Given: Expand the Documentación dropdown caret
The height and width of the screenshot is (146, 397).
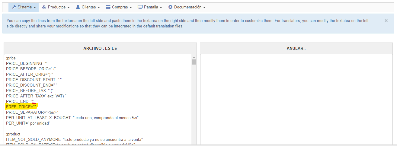Looking at the screenshot, I should pyautogui.click(x=204, y=8).
